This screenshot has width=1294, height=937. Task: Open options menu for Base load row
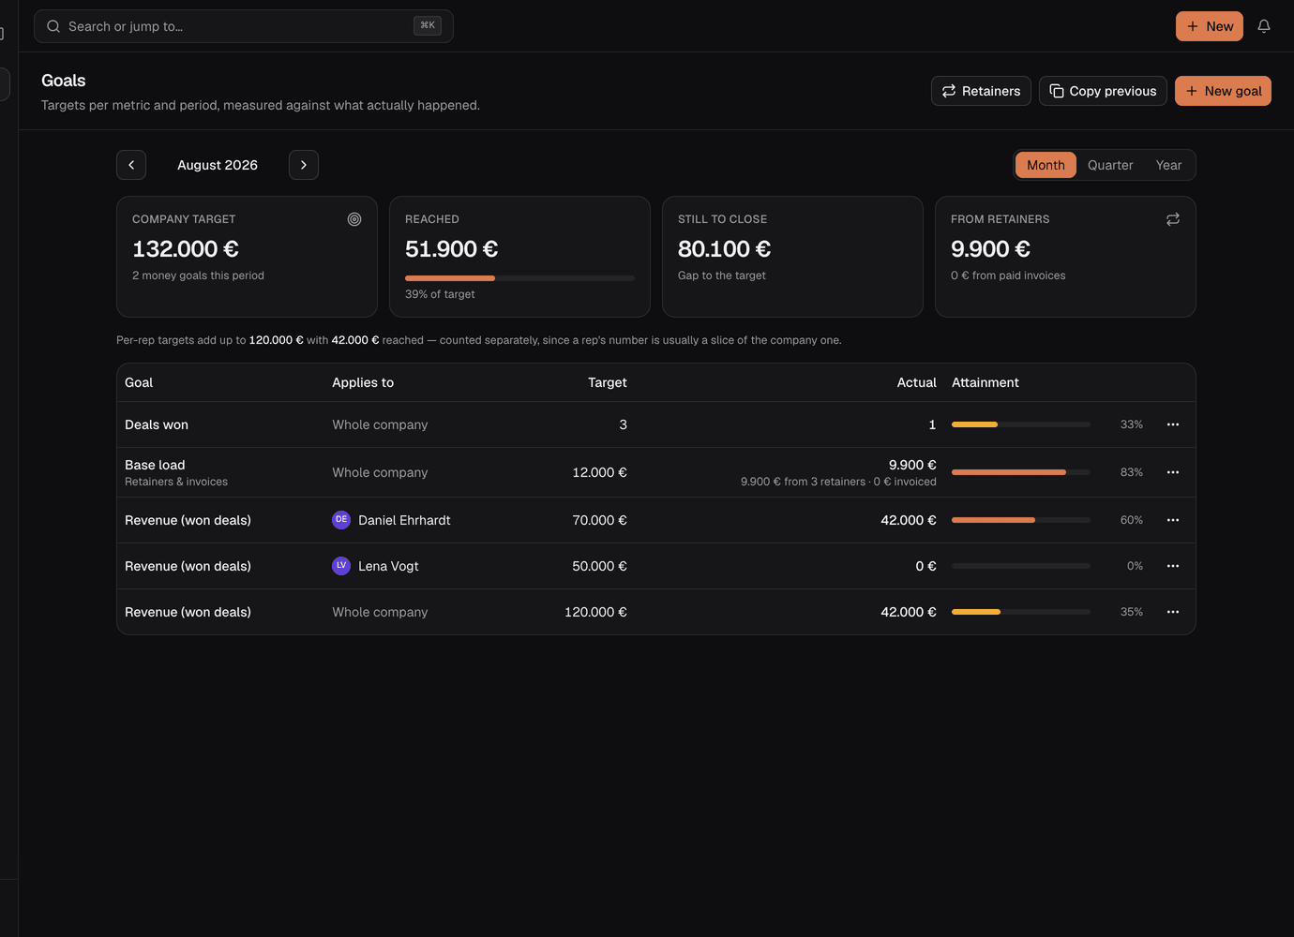click(x=1173, y=472)
